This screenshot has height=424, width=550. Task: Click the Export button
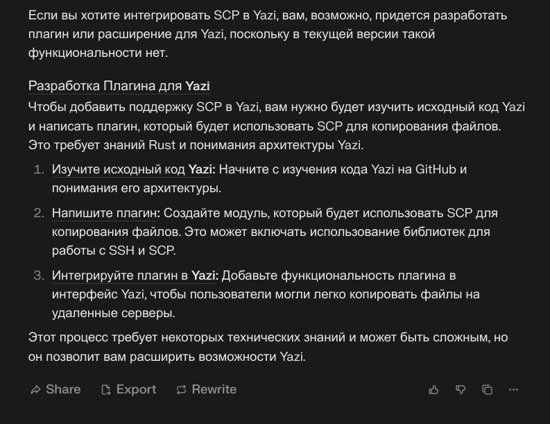pyautogui.click(x=128, y=389)
